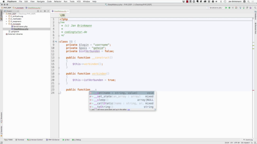This screenshot has height=144, width=257.
Task: Fold the __construct function on line 13
Action: pos(59,58)
